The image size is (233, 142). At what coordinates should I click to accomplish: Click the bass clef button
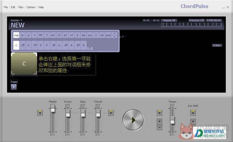(x=90, y=48)
